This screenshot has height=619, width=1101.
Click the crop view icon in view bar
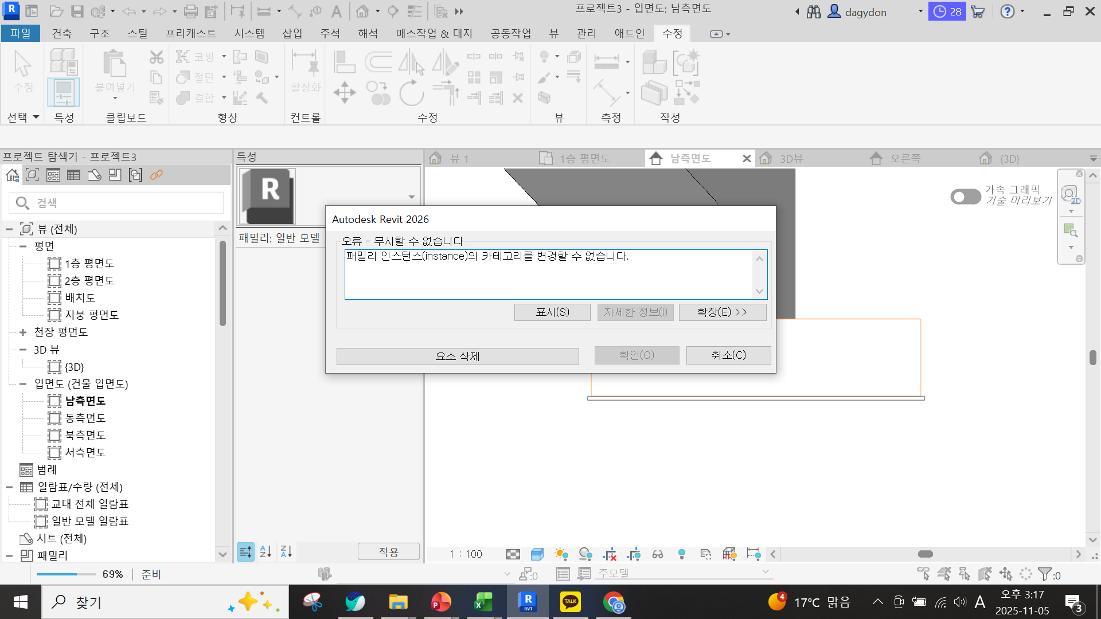[x=610, y=554]
